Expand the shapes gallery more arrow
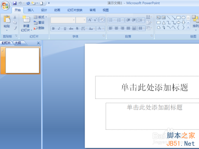 pyautogui.click(x=188, y=27)
